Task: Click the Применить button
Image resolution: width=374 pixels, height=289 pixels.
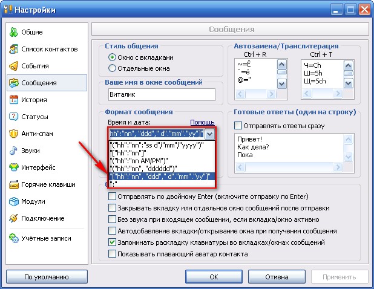Action: pyautogui.click(x=340, y=277)
